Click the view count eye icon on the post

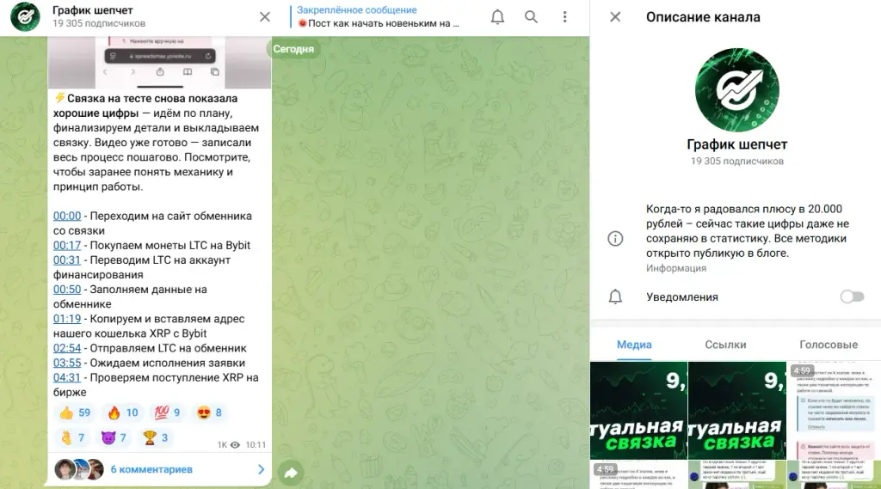235,444
